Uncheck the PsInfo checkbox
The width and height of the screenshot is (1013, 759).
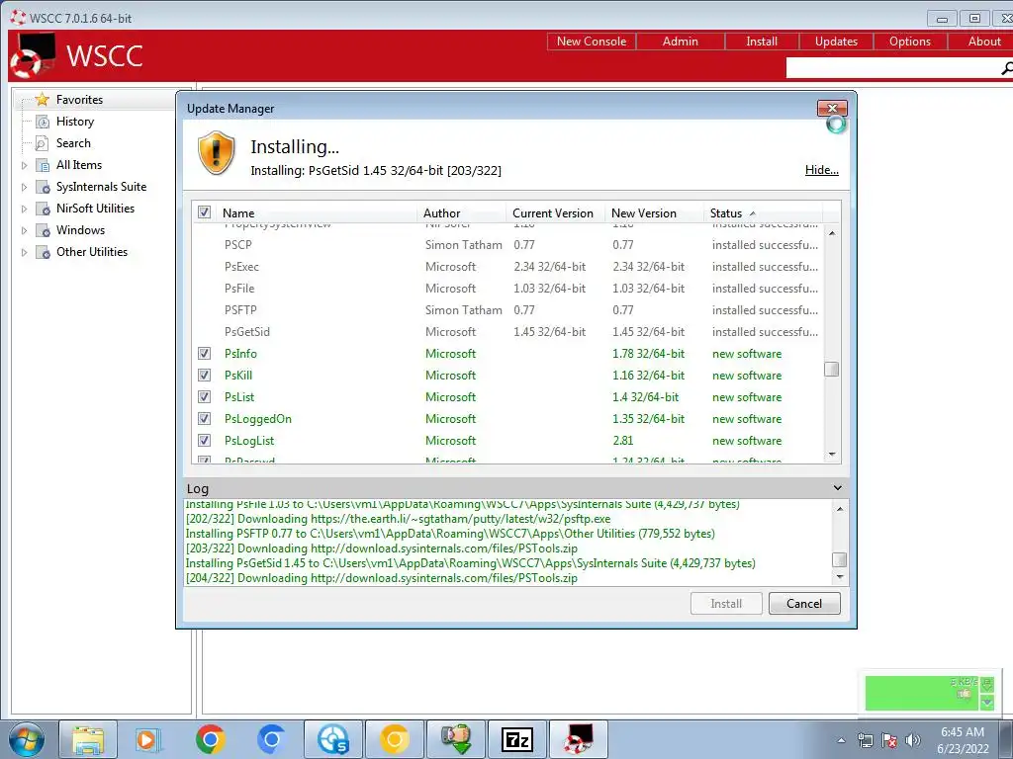coord(204,353)
